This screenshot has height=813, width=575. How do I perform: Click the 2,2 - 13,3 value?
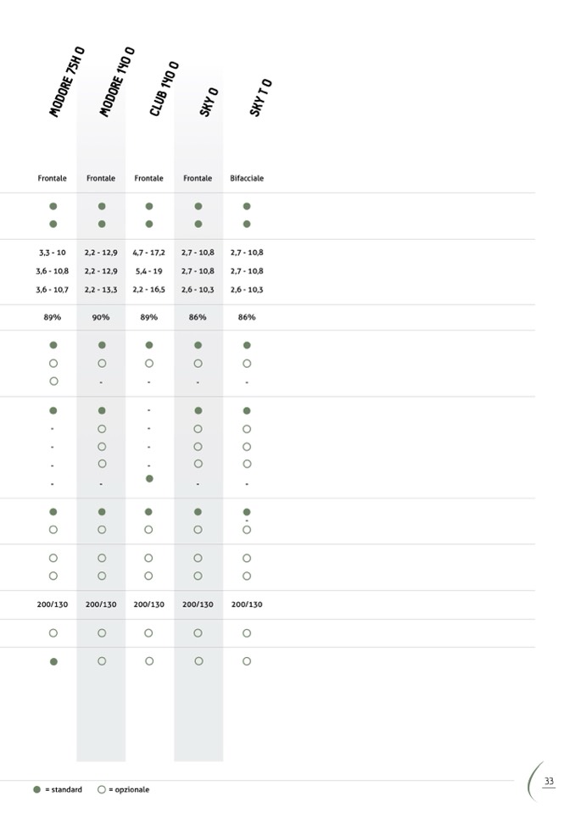coord(101,290)
